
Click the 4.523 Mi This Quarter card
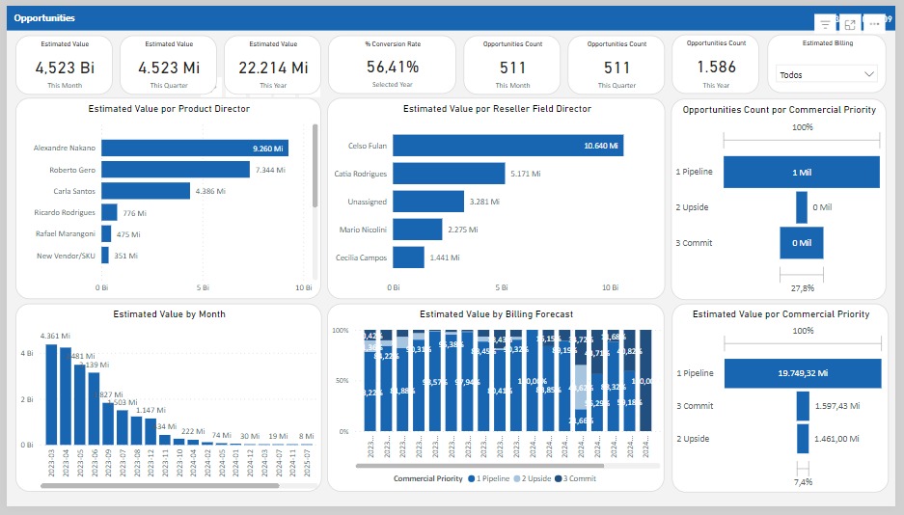169,65
